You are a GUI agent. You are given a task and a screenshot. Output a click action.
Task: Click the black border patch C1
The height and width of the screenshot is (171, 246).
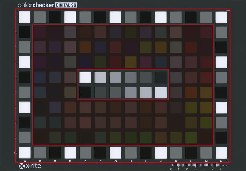(x=55, y=17)
